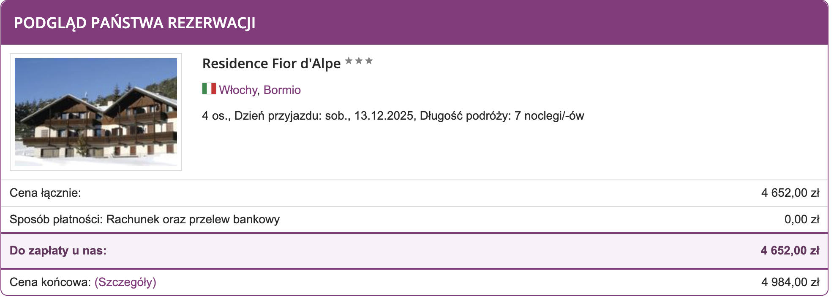Viewport: 834px width, 300px height.
Task: Open the Włochy country link
Action: click(x=238, y=90)
